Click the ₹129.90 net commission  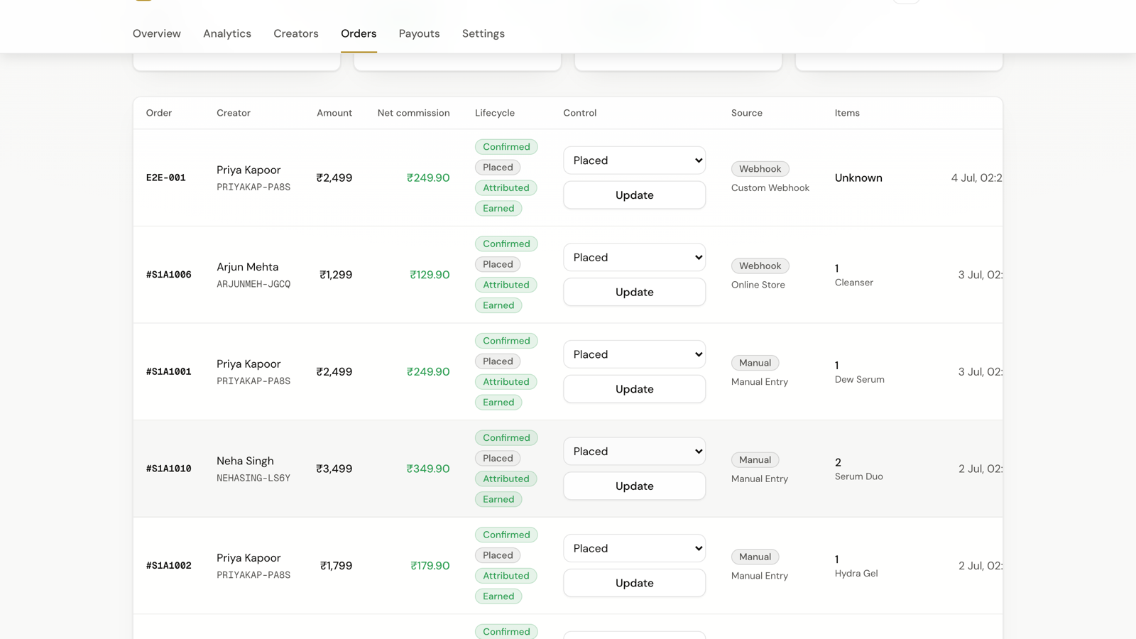(x=430, y=275)
